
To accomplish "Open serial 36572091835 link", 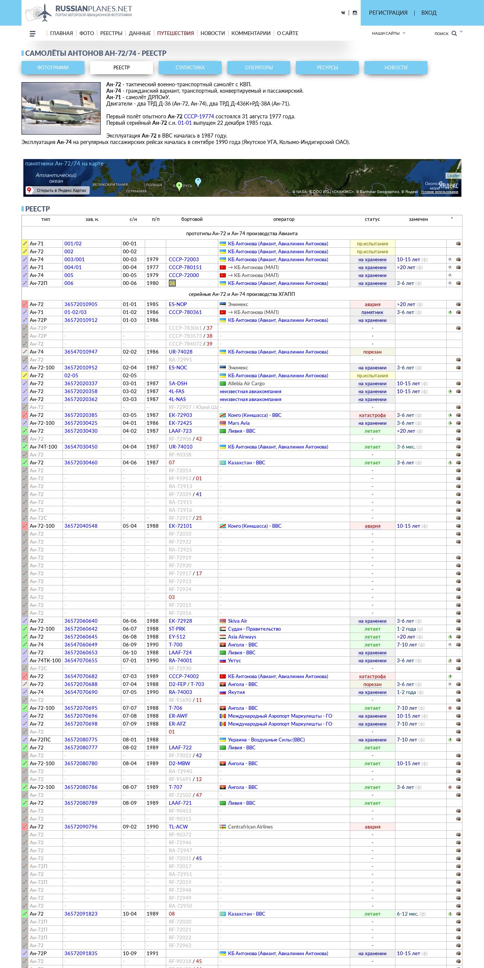I will click(81, 953).
